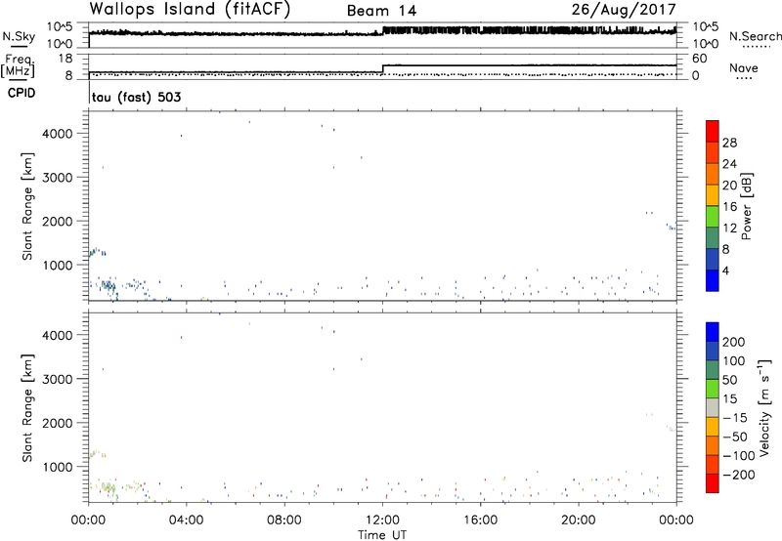Select the '12:00' time tick label
782x541 pixels.
coord(382,520)
